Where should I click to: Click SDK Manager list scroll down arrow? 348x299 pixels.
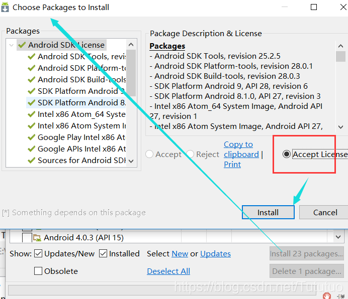coord(338,237)
